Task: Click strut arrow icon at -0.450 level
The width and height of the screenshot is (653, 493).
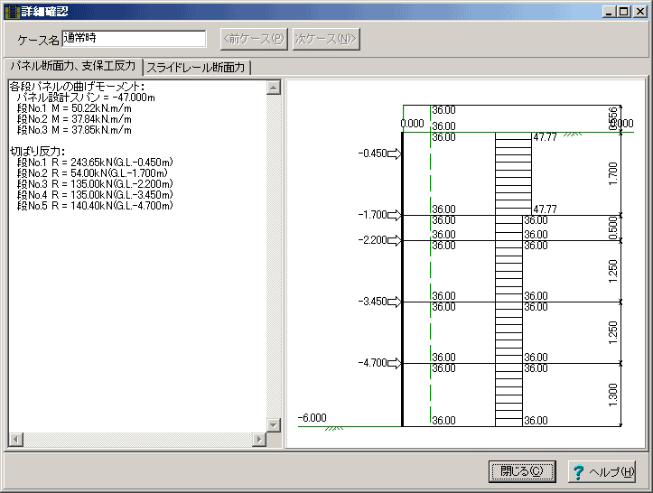Action: pyautogui.click(x=394, y=154)
